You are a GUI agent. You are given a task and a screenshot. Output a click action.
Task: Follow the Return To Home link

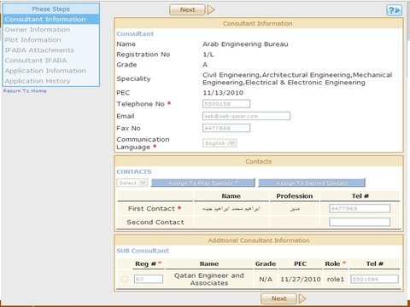[x=25, y=91]
